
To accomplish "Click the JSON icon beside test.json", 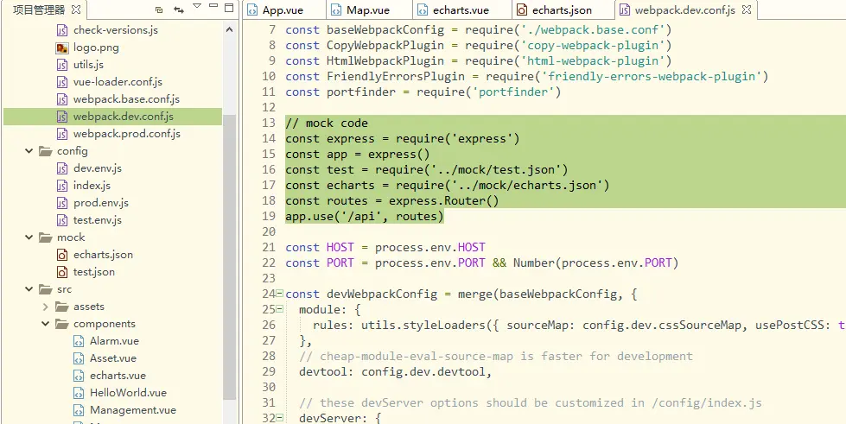I will pyautogui.click(x=62, y=272).
